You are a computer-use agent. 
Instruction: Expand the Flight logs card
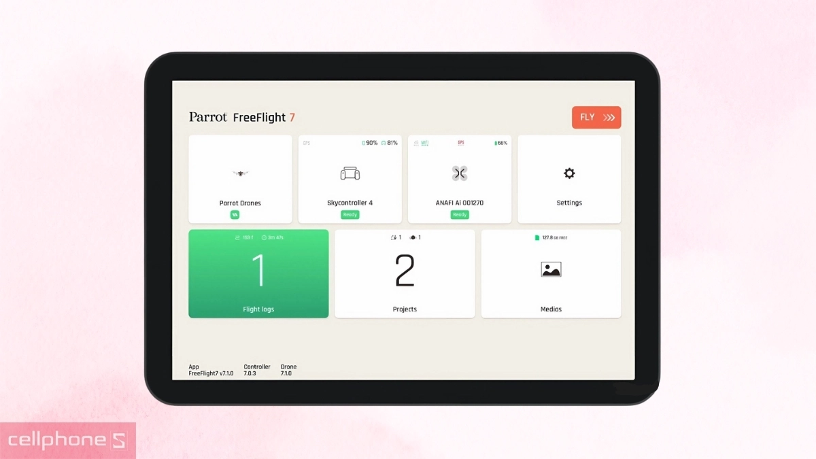click(258, 273)
